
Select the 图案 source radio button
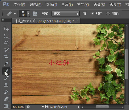[x=108, y=14]
